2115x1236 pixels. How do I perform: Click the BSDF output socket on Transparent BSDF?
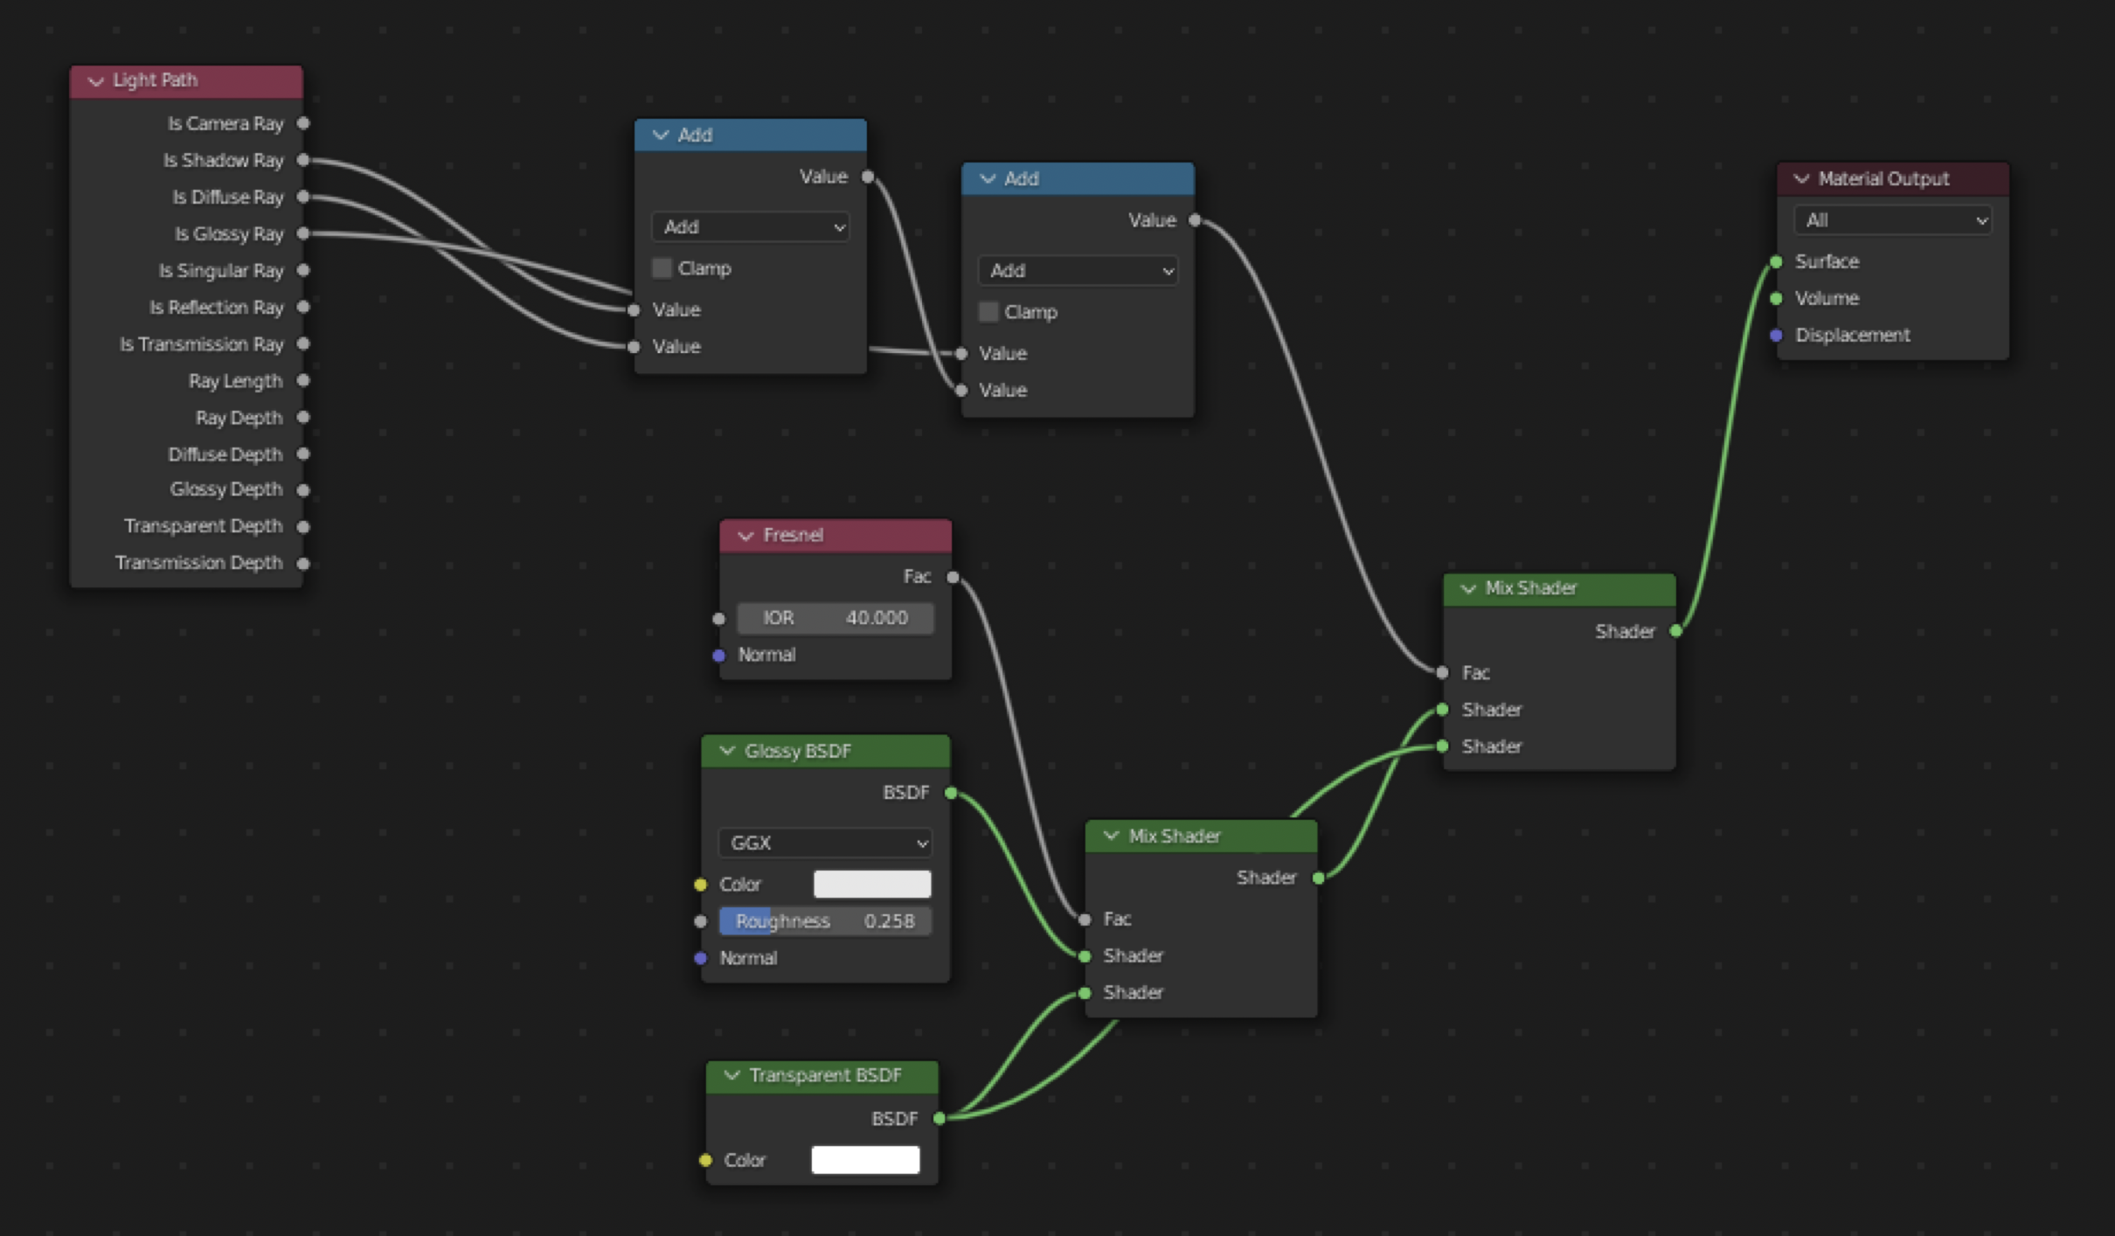pos(940,1118)
